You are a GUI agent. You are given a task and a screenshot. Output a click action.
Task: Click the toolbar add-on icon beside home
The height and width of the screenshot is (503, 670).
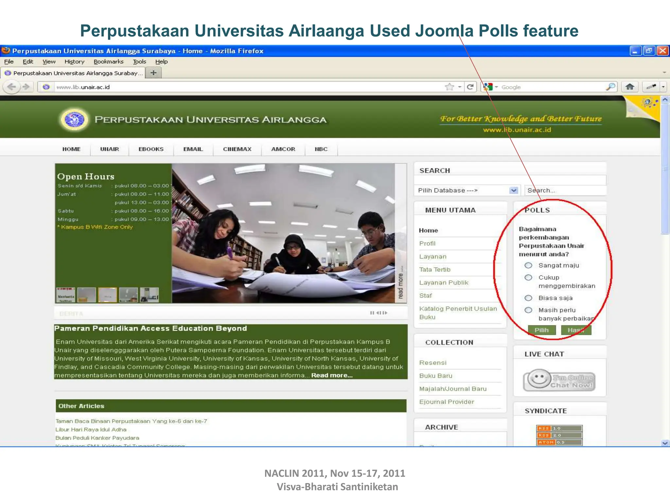pyautogui.click(x=651, y=87)
